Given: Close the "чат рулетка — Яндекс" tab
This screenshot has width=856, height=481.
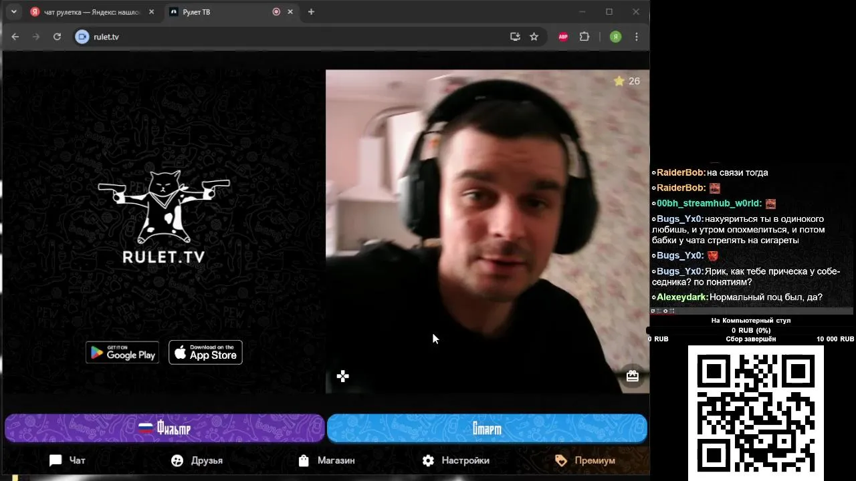Looking at the screenshot, I should (151, 12).
